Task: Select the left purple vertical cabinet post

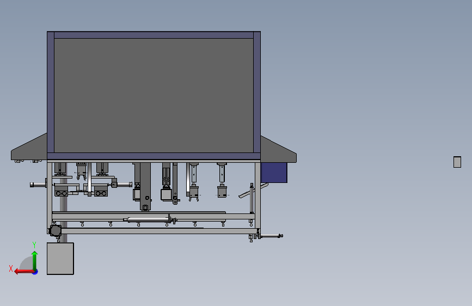Action: (x=51, y=92)
